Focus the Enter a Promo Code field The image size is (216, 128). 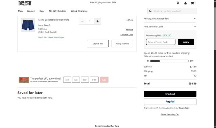[161, 42]
